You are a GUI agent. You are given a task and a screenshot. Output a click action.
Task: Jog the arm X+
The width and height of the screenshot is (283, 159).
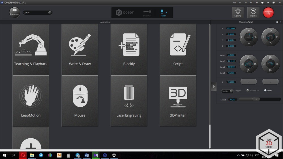click(242, 37)
